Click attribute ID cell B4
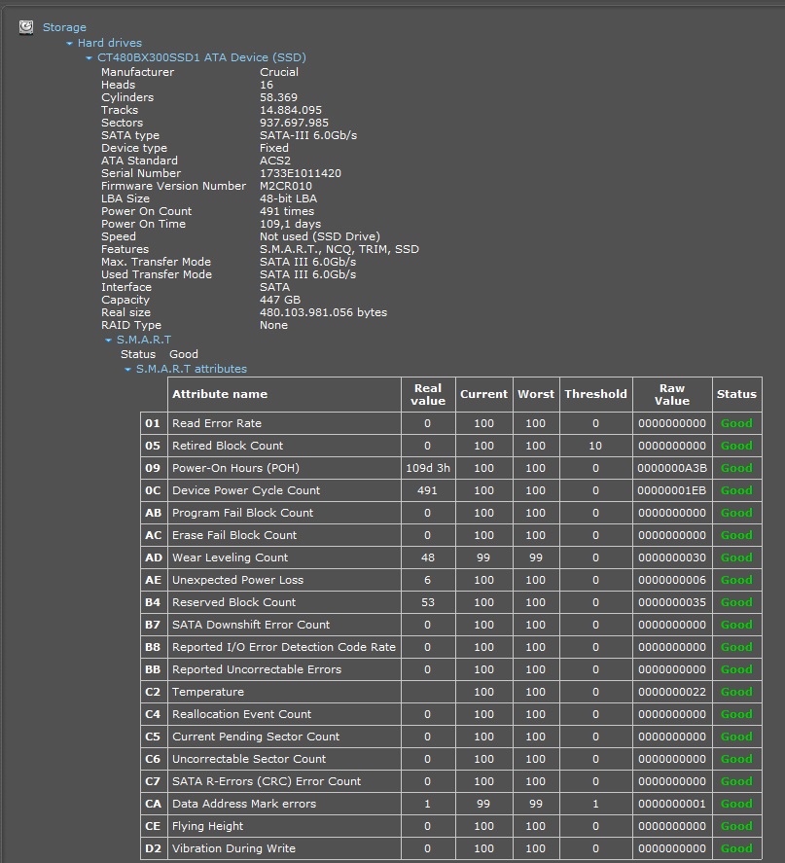 153,602
